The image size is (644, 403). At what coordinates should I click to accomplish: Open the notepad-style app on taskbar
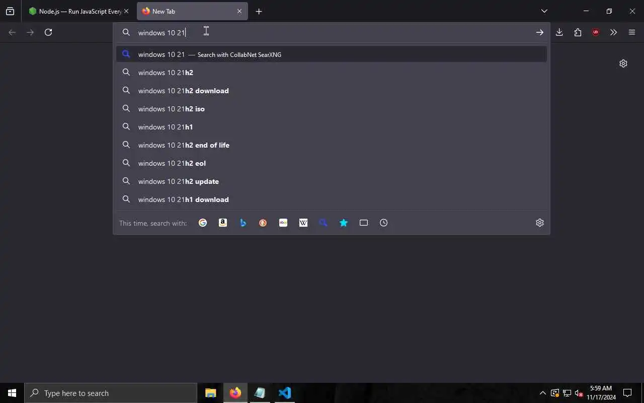260,393
